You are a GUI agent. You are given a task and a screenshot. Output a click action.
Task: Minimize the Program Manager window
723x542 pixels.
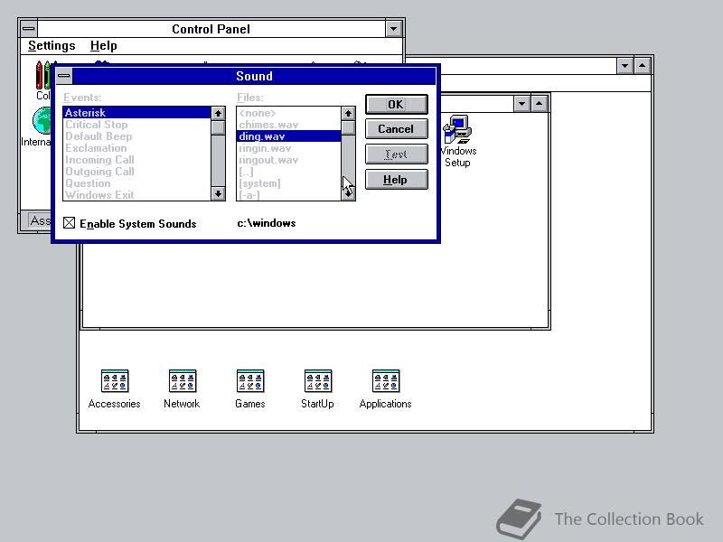pyautogui.click(x=624, y=66)
